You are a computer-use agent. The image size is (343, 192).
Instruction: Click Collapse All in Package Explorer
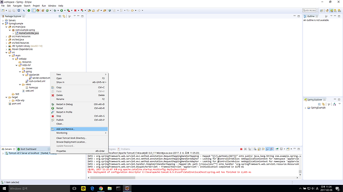tap(60, 16)
